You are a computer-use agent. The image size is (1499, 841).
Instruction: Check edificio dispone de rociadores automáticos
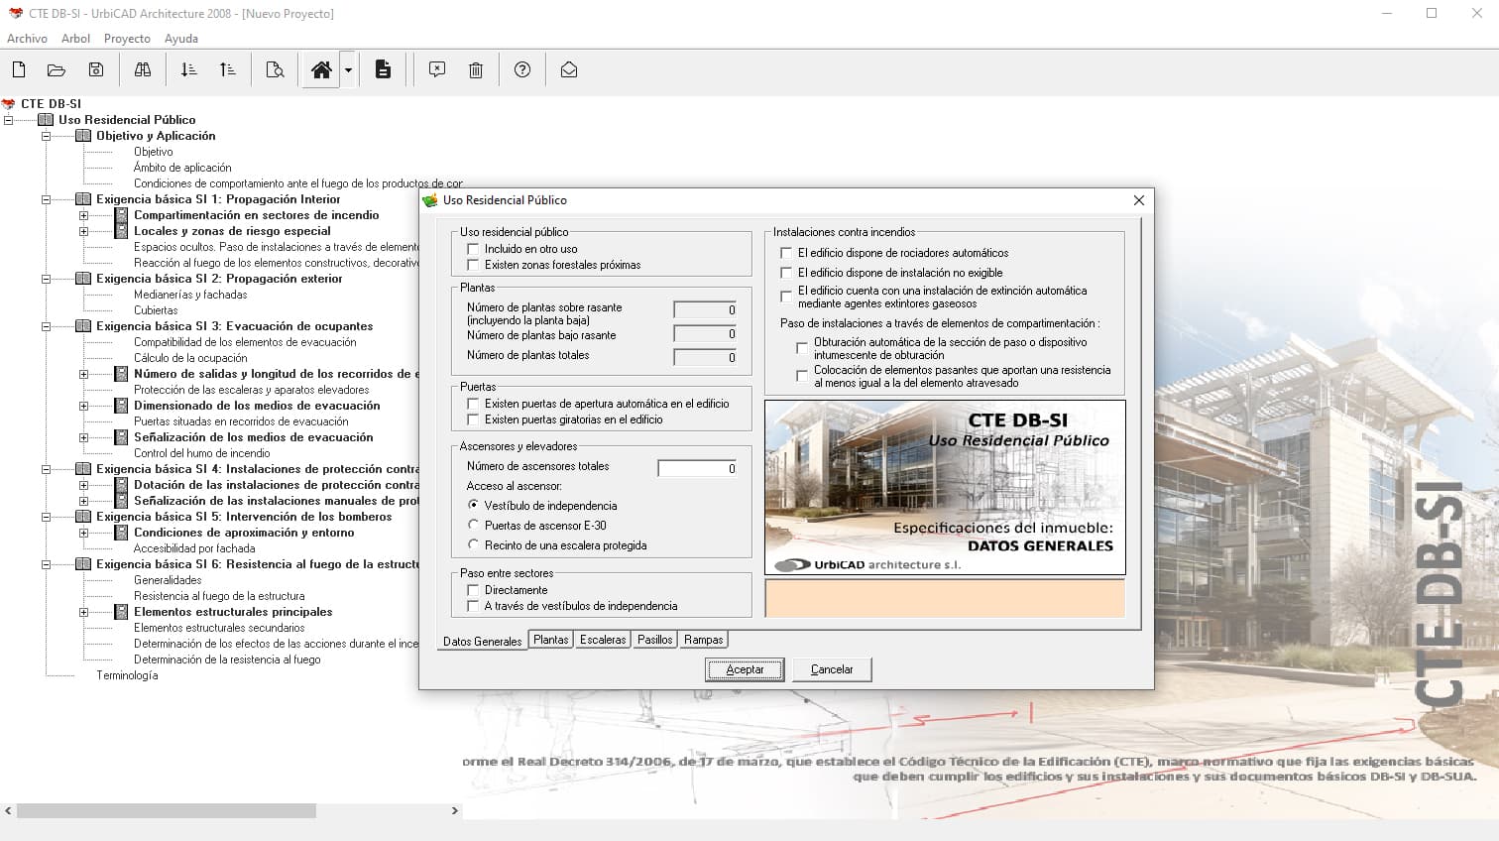click(786, 253)
